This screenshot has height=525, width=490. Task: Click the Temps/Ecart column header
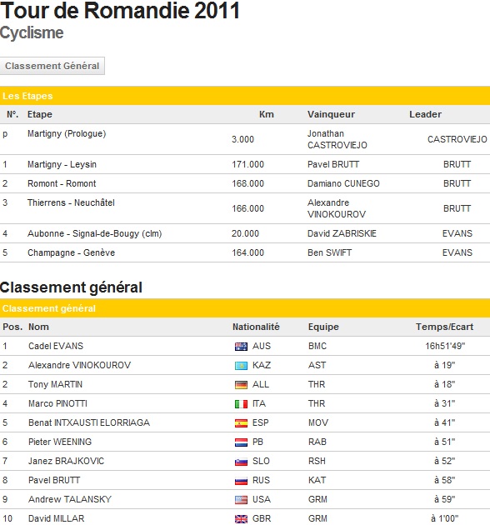444,327
